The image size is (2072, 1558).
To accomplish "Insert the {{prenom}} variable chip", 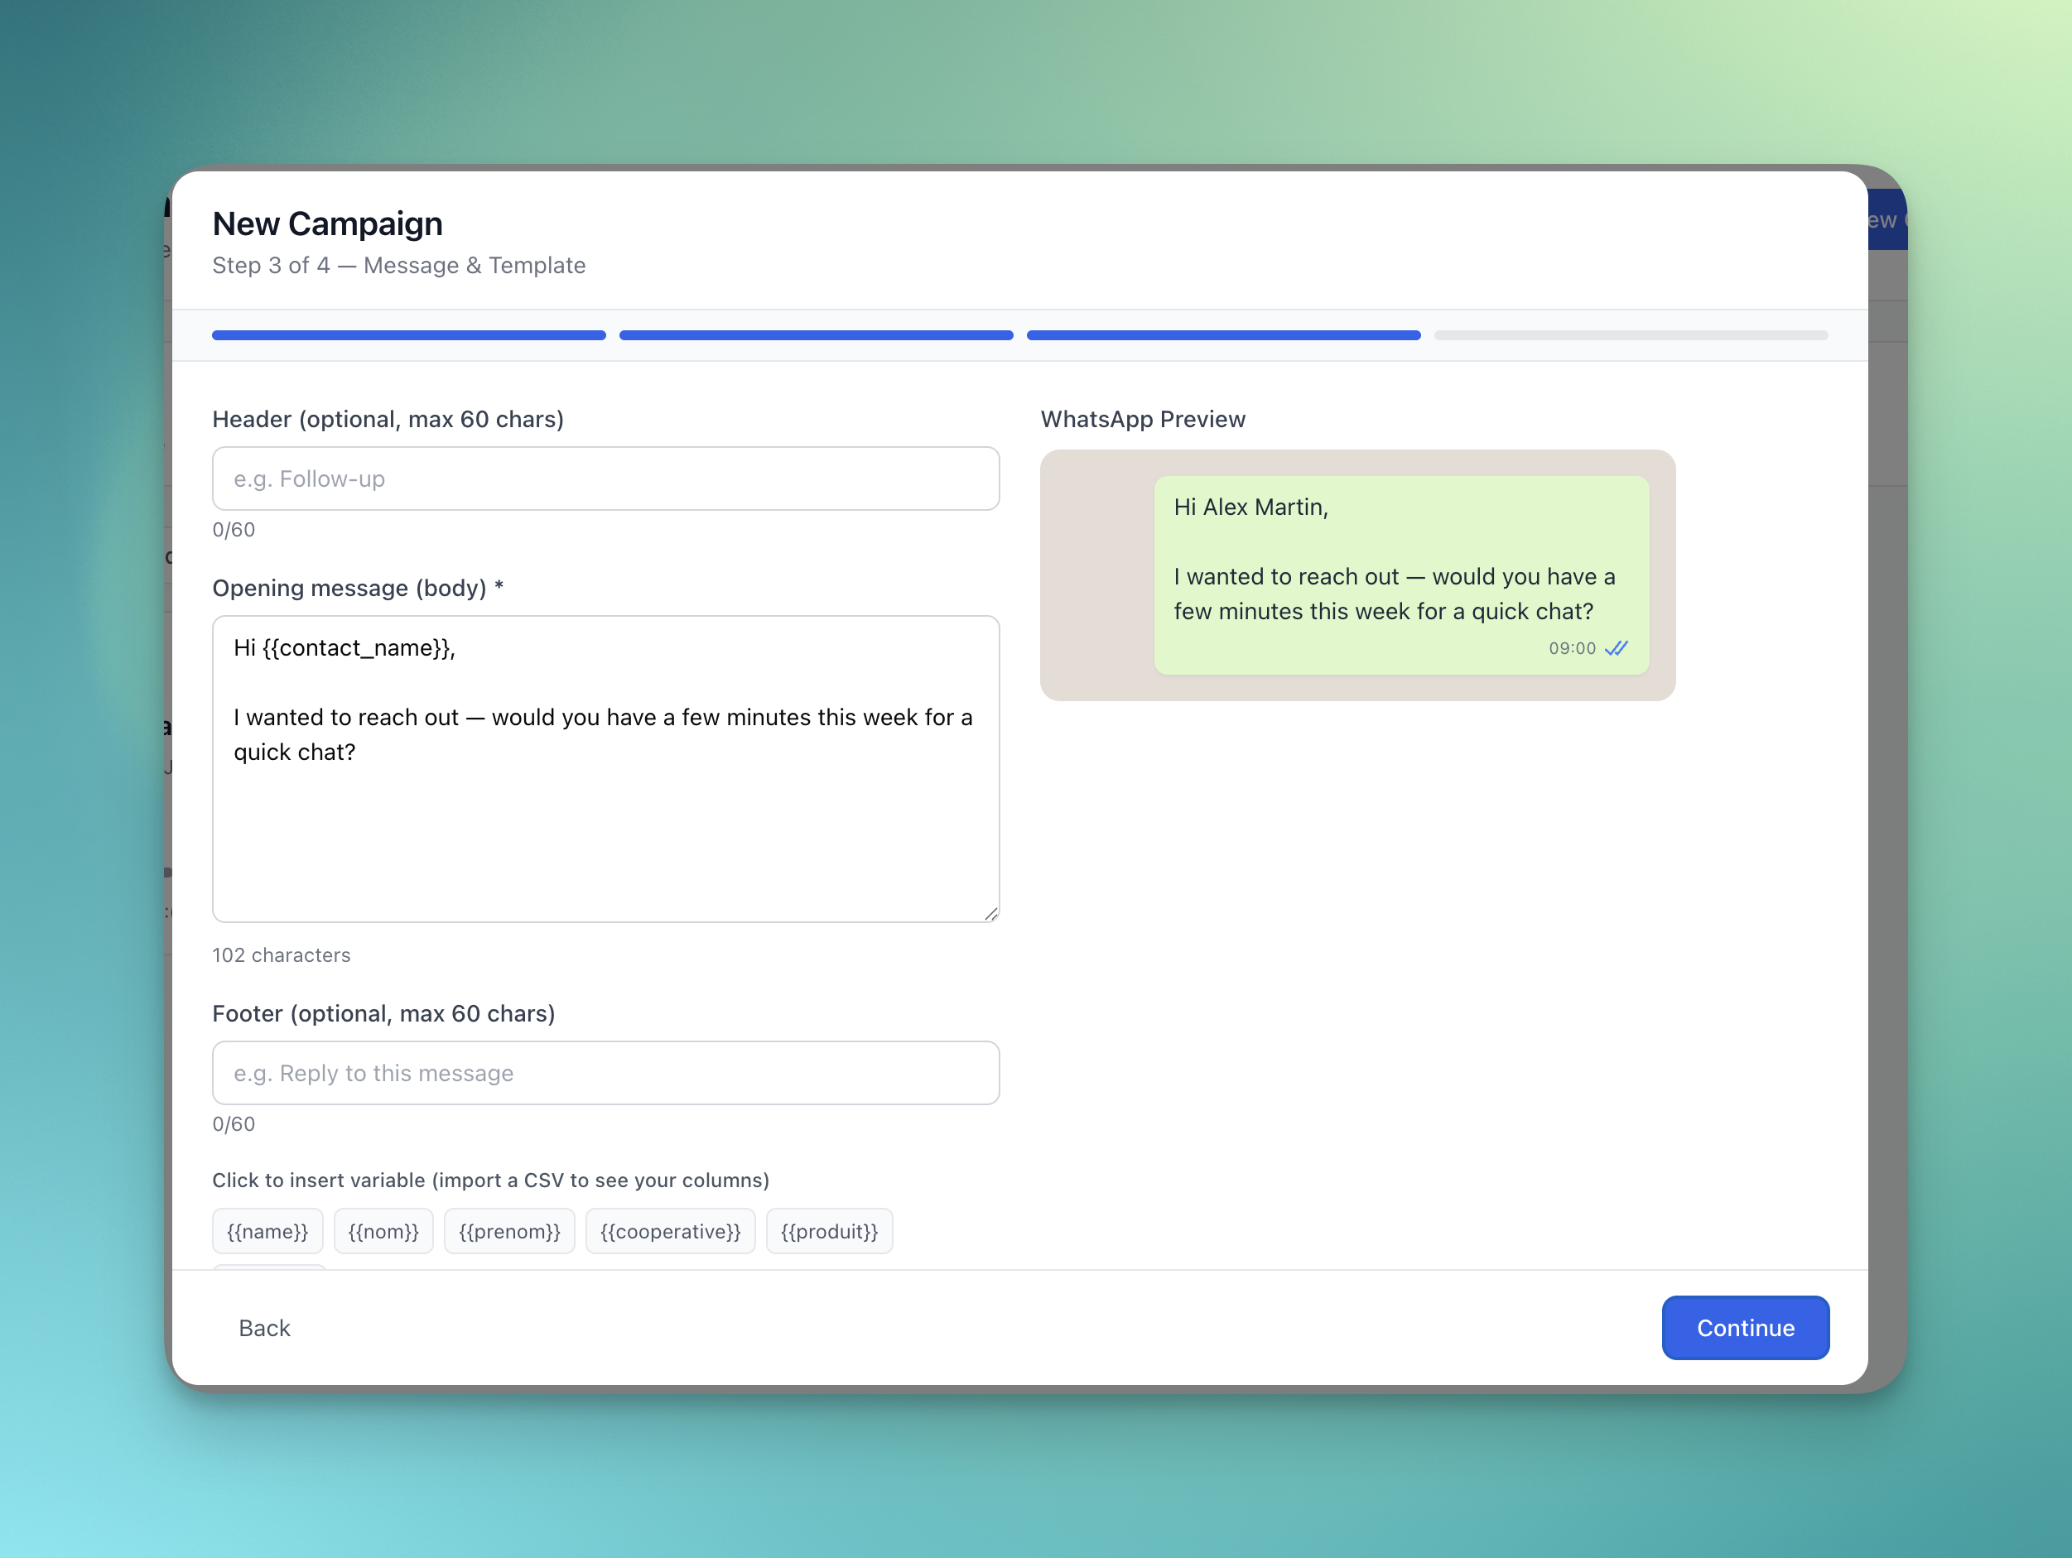I will [508, 1231].
